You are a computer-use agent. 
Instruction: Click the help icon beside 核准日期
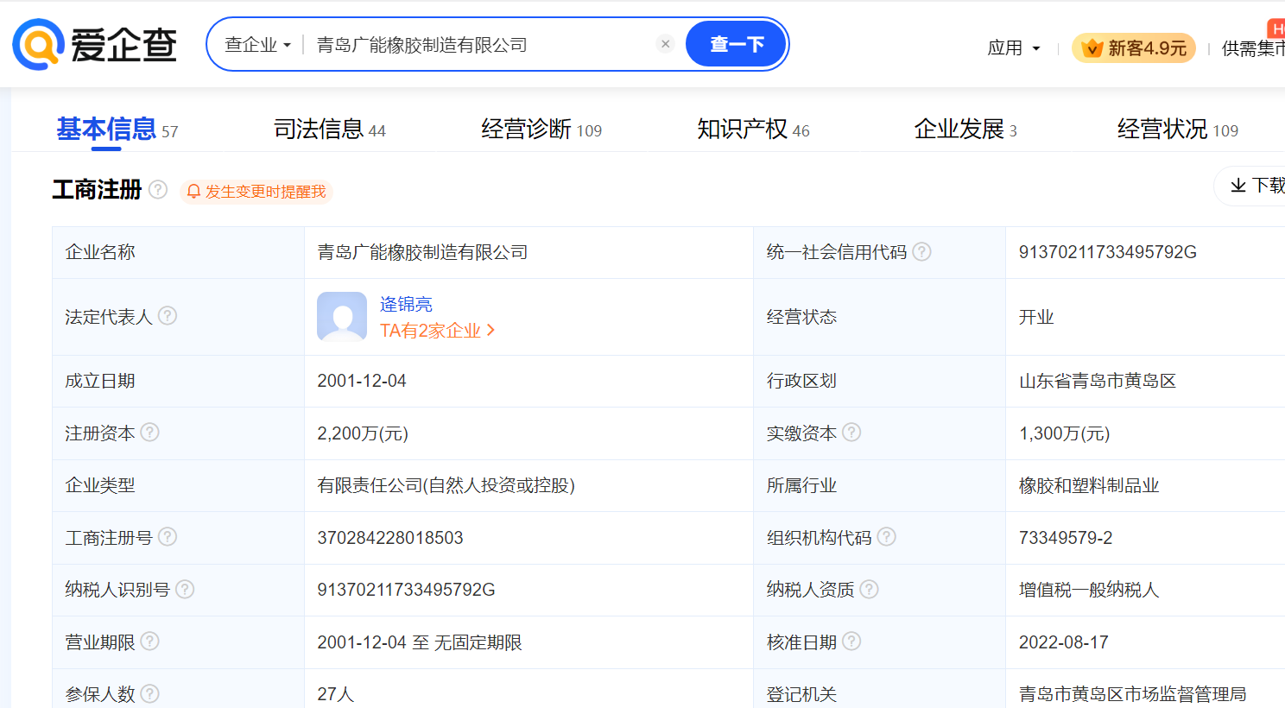coord(851,641)
